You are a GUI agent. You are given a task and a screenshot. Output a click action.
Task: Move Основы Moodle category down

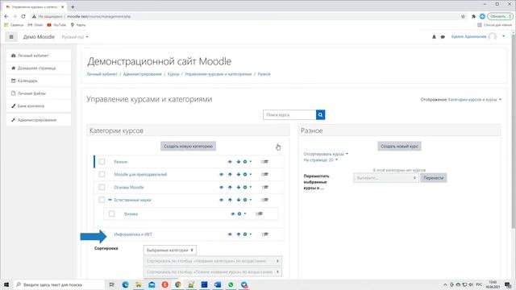click(x=239, y=188)
